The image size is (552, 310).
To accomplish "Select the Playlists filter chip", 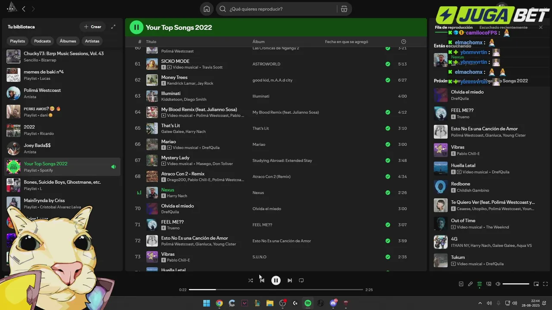I will click(x=18, y=41).
